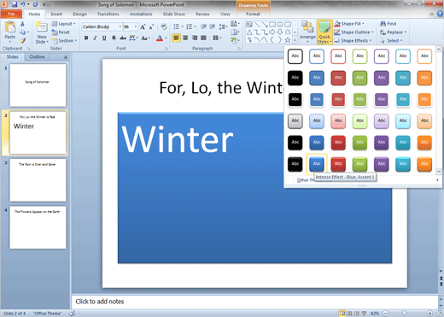Click the Replace button

click(x=394, y=32)
